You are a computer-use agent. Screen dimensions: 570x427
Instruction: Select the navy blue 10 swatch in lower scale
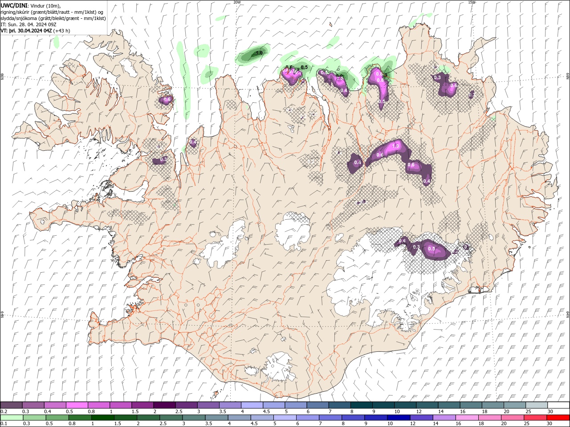point(398,418)
